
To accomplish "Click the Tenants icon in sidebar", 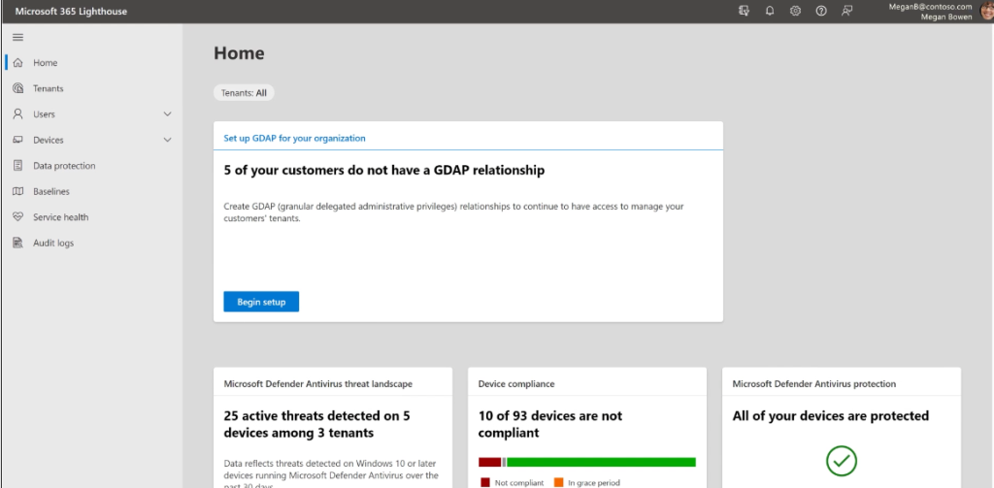I will click(x=17, y=88).
